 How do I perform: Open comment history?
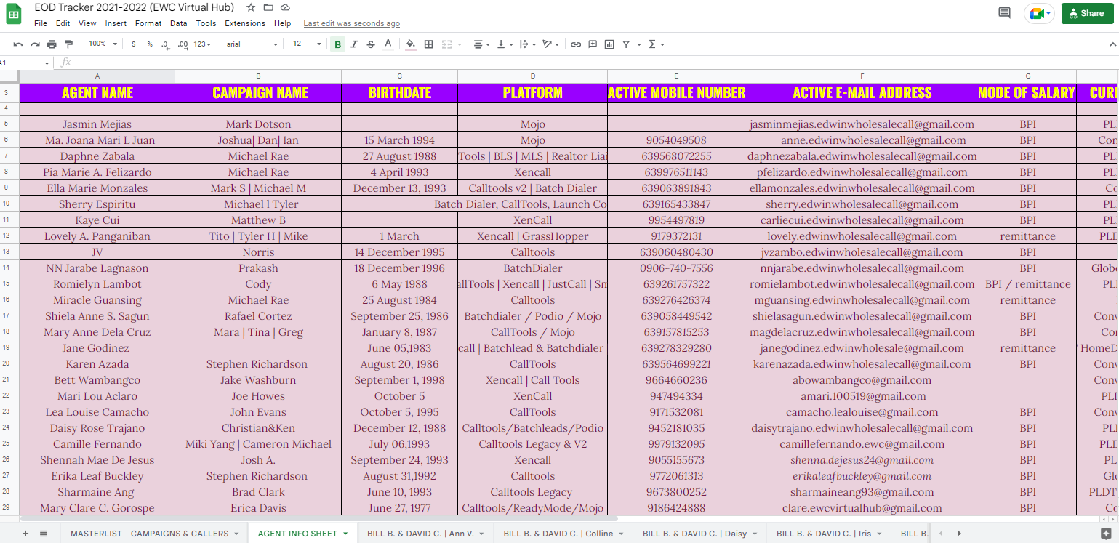[1005, 13]
